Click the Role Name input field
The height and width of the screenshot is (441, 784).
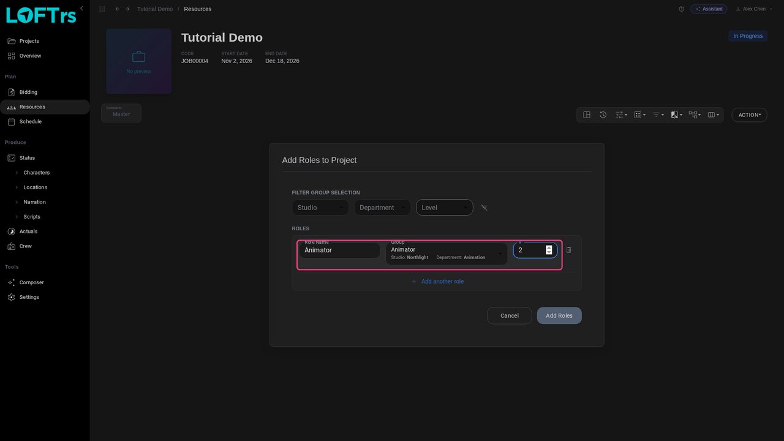(x=340, y=250)
